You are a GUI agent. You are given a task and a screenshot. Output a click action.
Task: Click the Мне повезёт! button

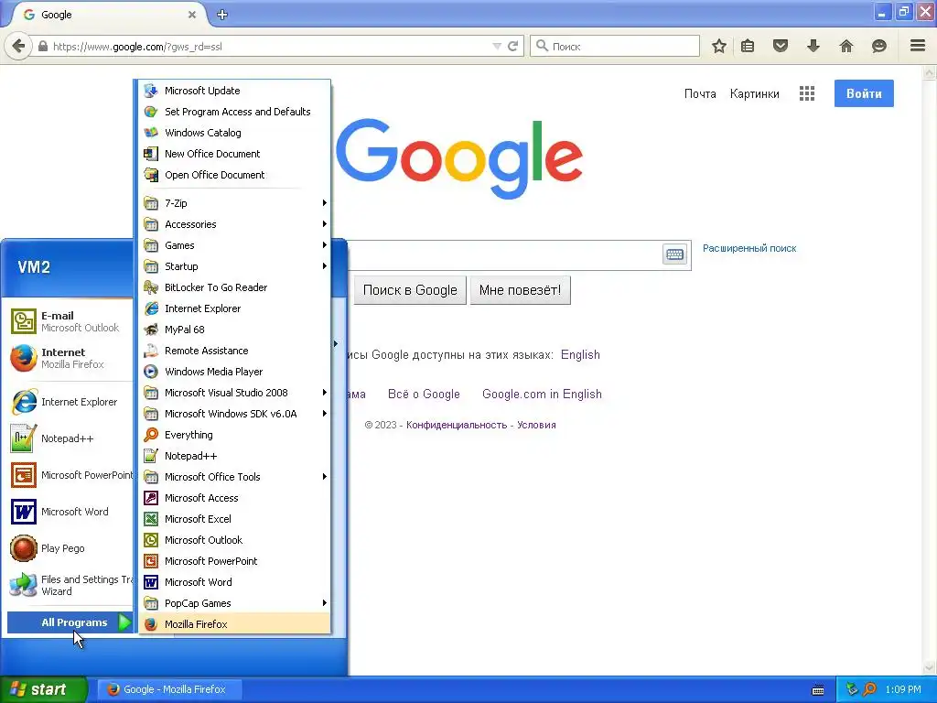tap(520, 290)
